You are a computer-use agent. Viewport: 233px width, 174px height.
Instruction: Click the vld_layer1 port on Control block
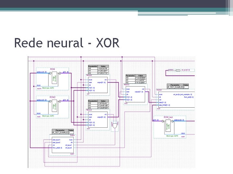point(69,145)
